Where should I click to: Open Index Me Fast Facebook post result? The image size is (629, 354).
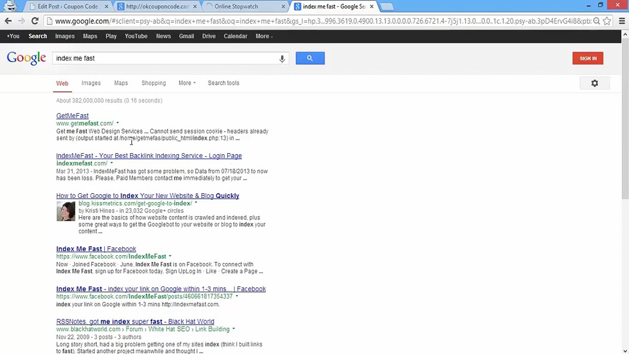161,289
